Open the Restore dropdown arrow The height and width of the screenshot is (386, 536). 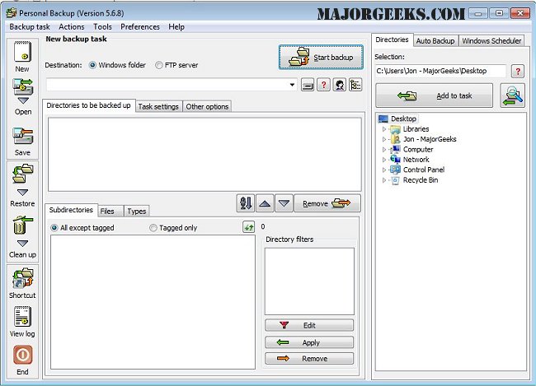(x=22, y=193)
